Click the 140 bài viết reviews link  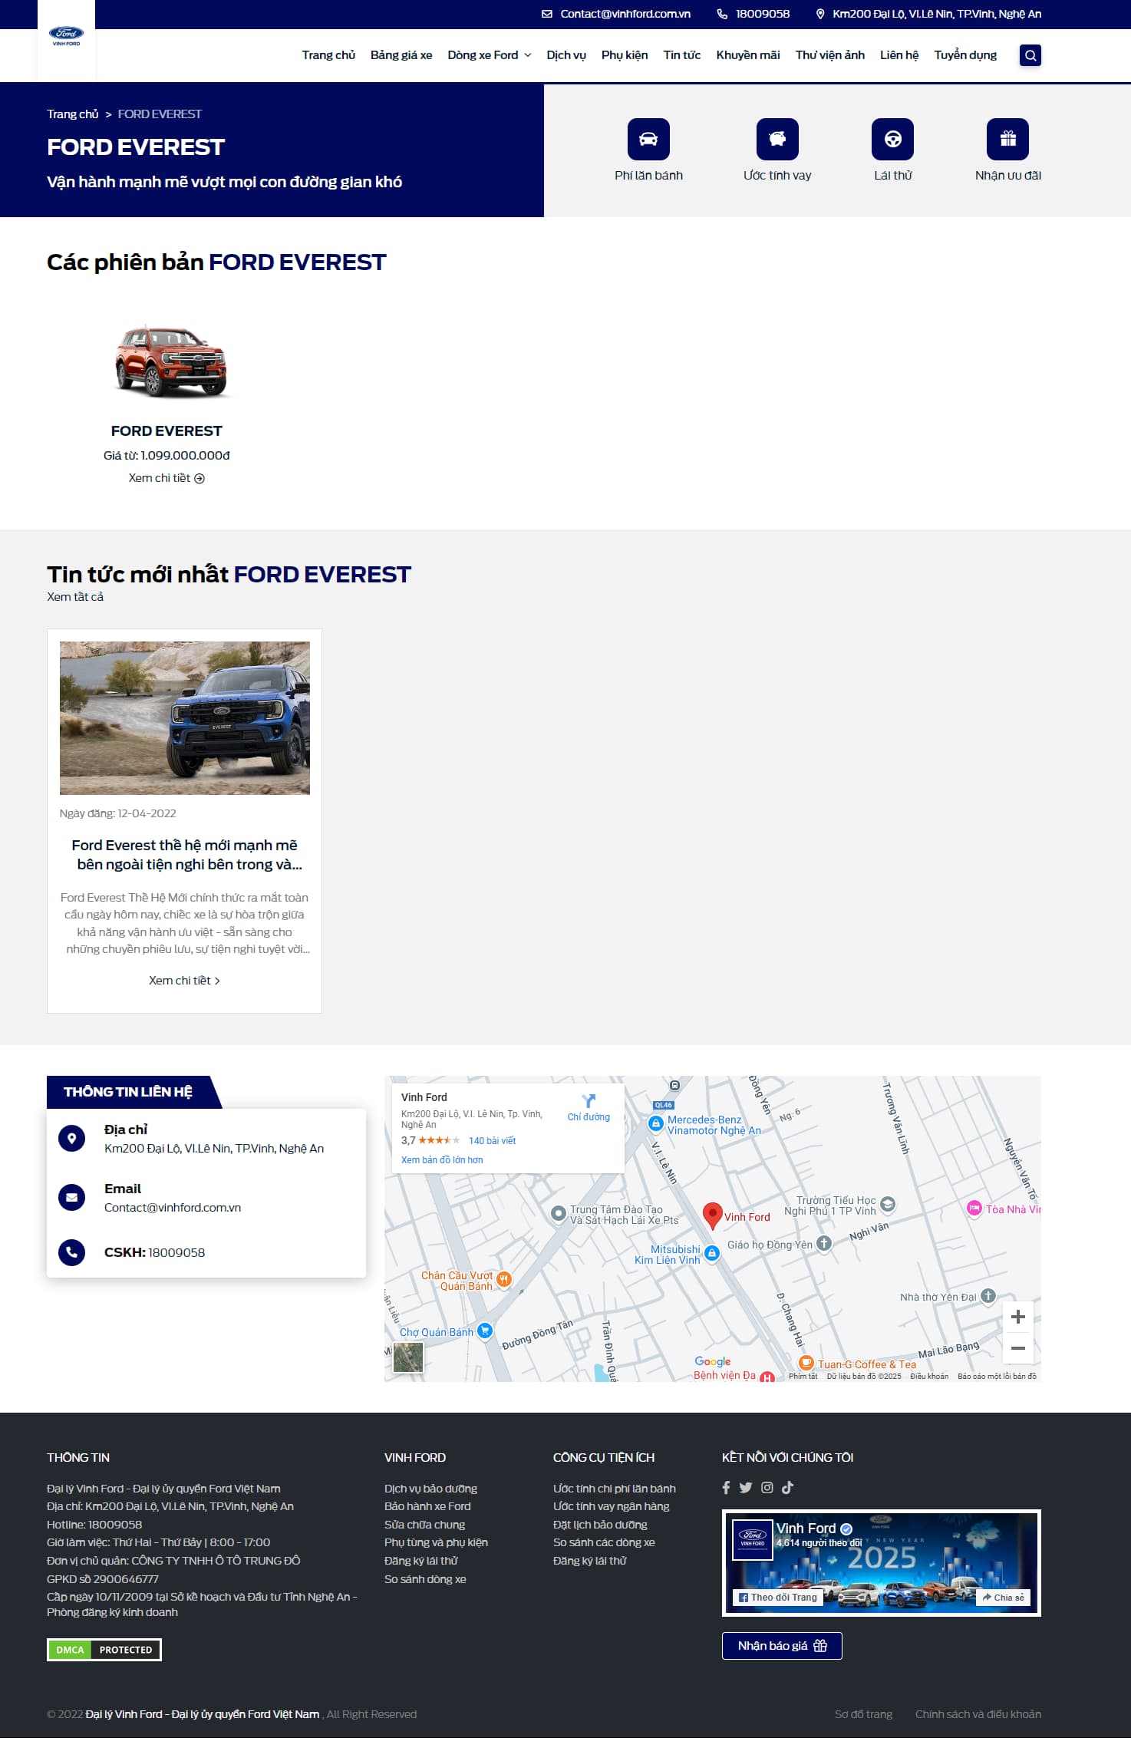click(492, 1141)
